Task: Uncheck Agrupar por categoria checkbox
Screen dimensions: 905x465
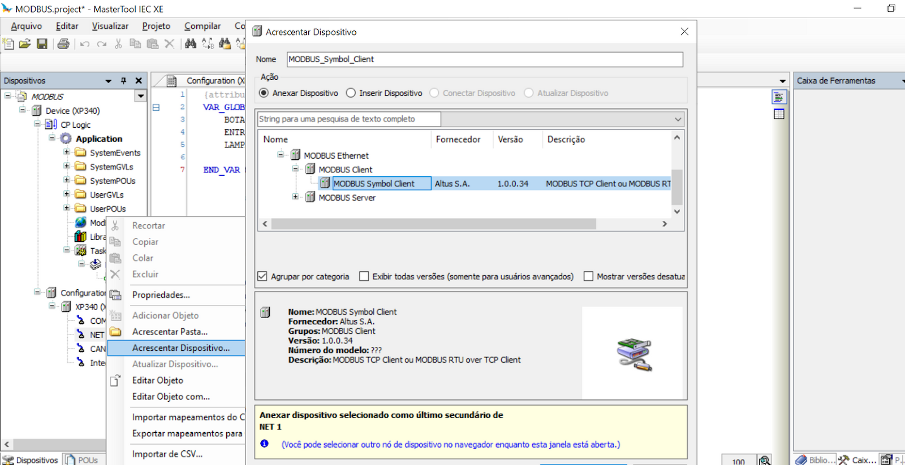Action: 262,276
